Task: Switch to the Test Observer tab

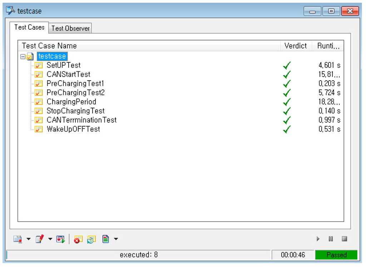Action: click(x=70, y=28)
